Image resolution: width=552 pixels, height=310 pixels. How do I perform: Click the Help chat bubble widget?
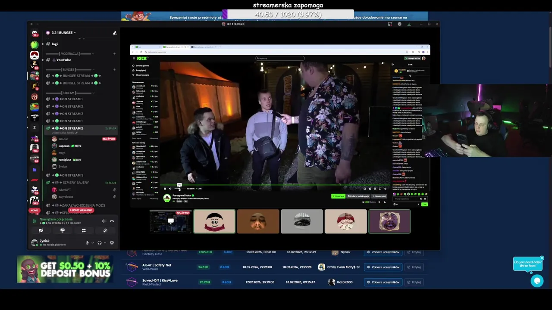click(537, 281)
